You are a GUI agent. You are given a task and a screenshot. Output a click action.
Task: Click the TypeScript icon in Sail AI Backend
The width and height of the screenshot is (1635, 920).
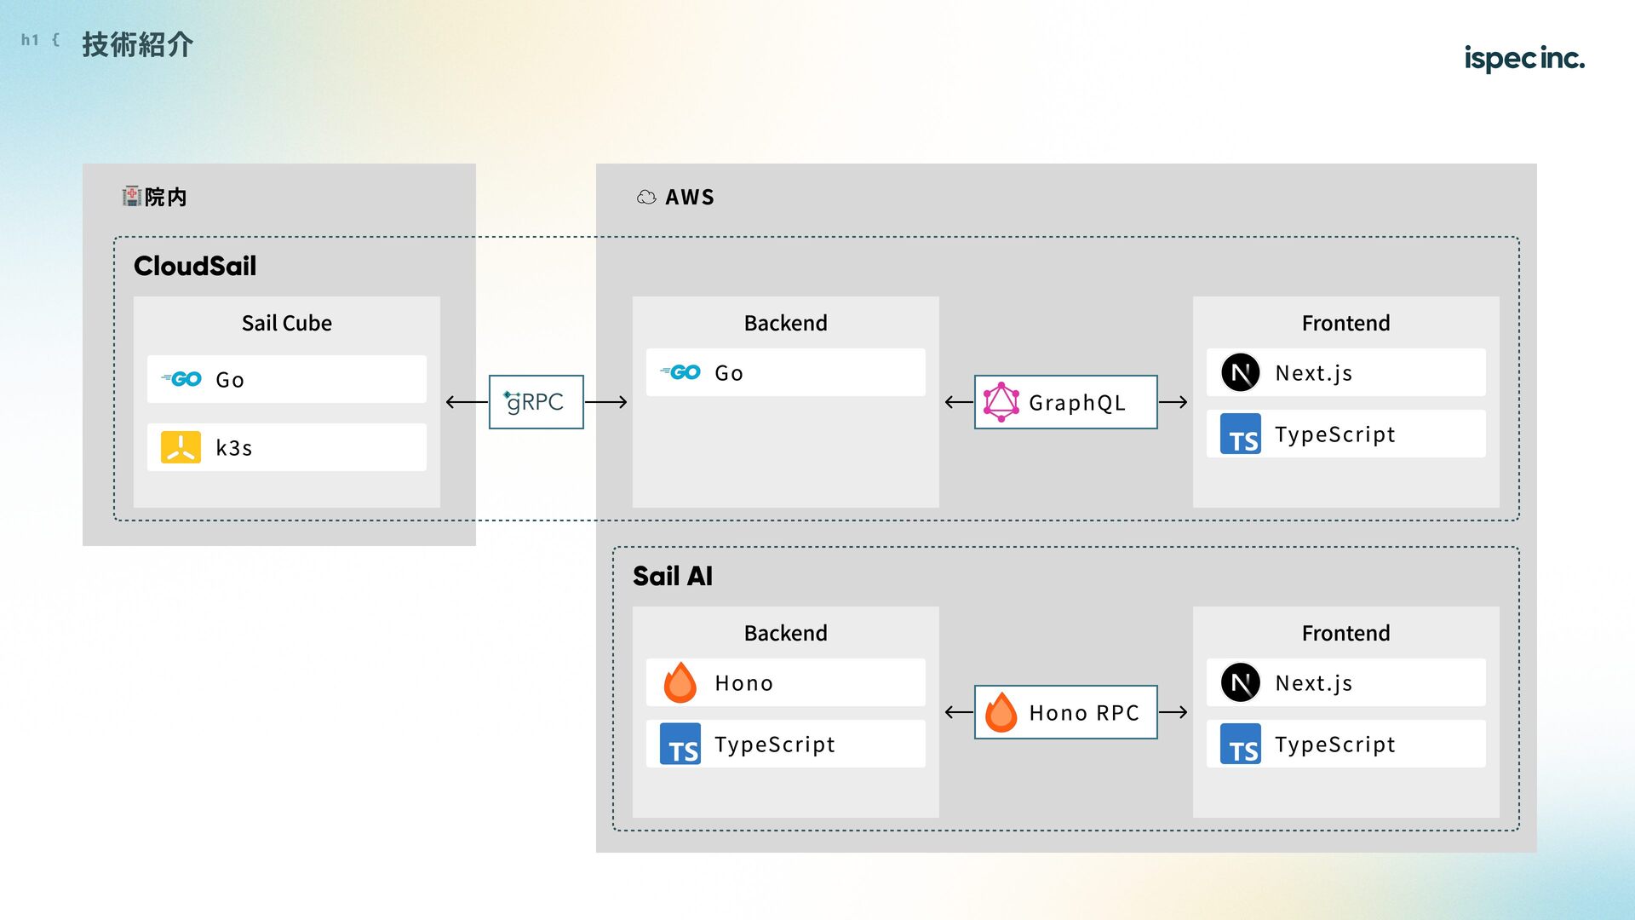click(680, 744)
